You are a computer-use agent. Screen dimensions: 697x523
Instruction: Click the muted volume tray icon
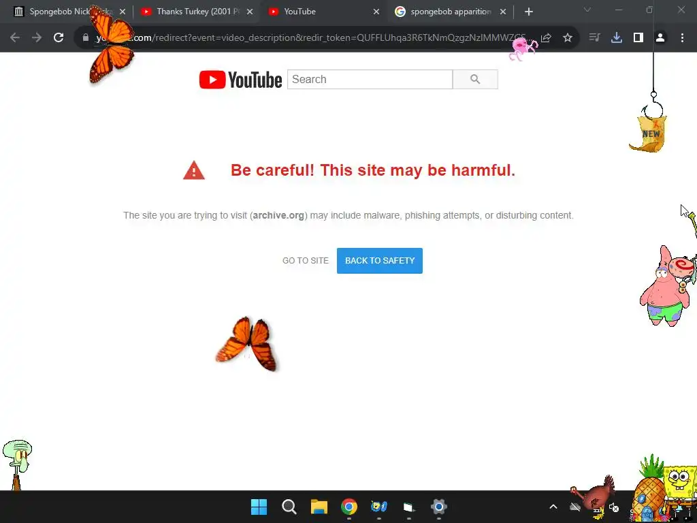(614, 507)
